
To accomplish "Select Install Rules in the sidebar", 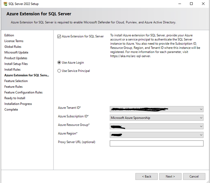I will point(12,70).
